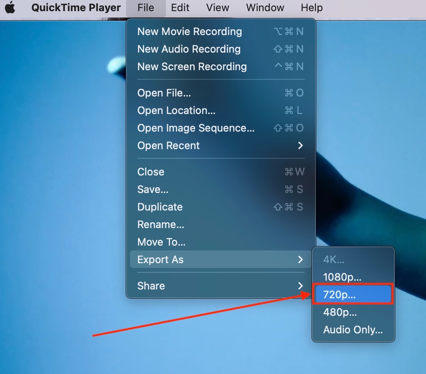Click the QuickTime Player app menu
Image resolution: width=426 pixels, height=374 pixels.
tap(76, 7)
